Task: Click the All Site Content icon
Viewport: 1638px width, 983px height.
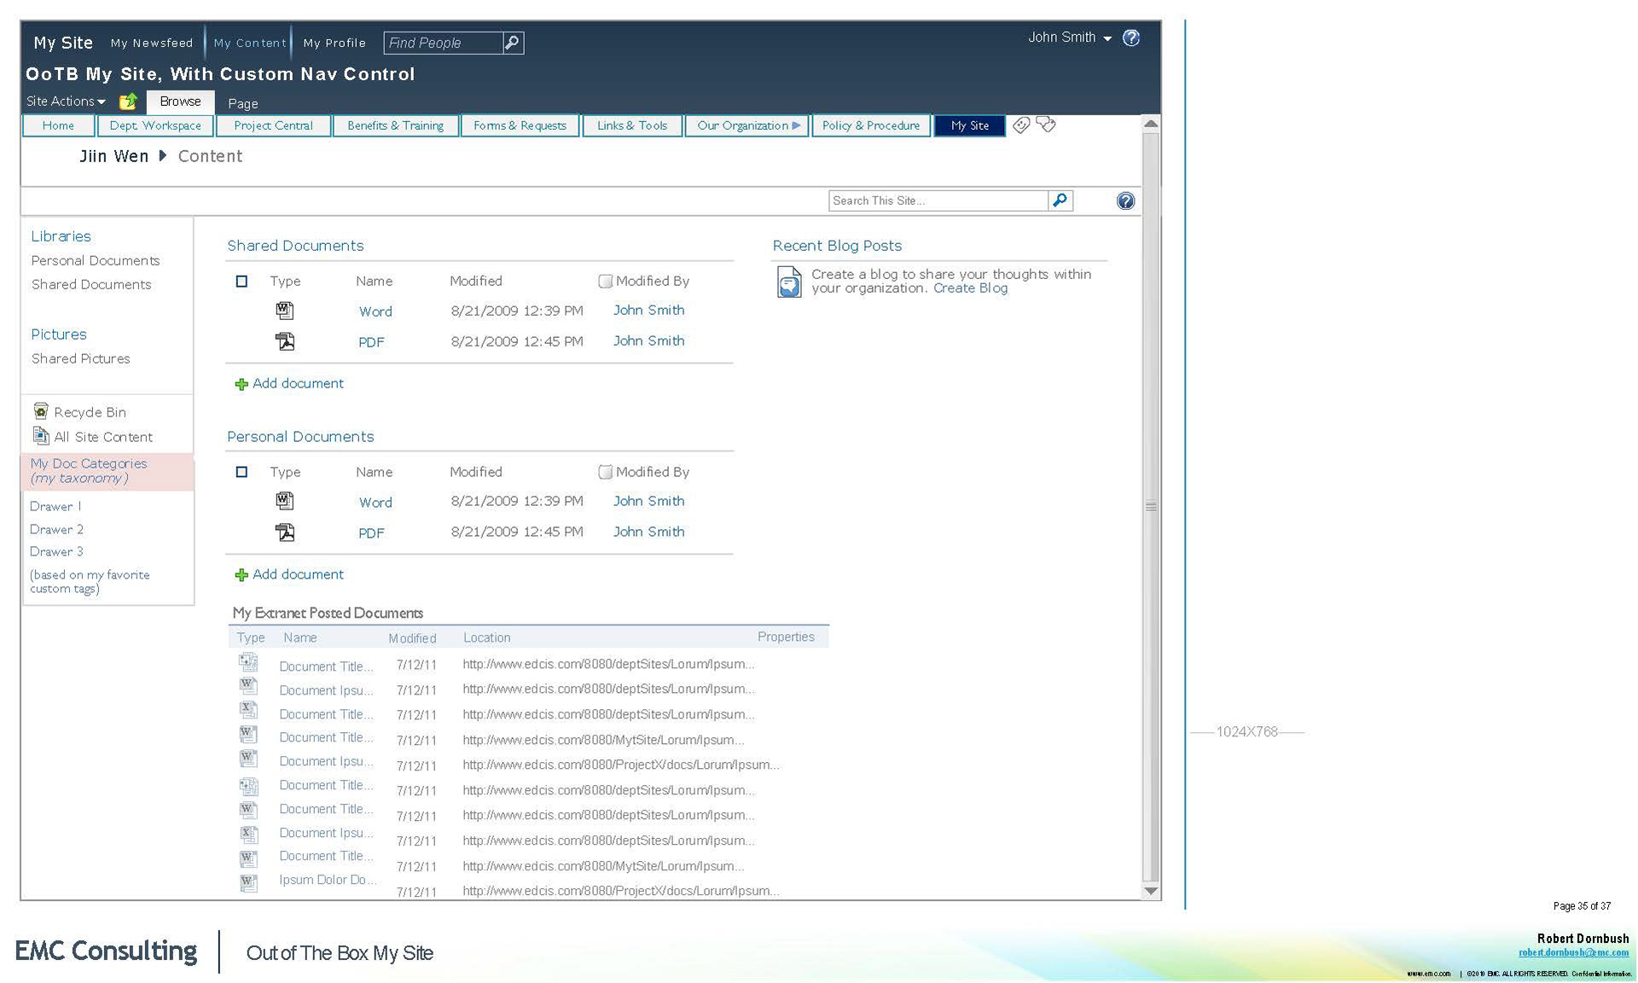Action: (41, 436)
